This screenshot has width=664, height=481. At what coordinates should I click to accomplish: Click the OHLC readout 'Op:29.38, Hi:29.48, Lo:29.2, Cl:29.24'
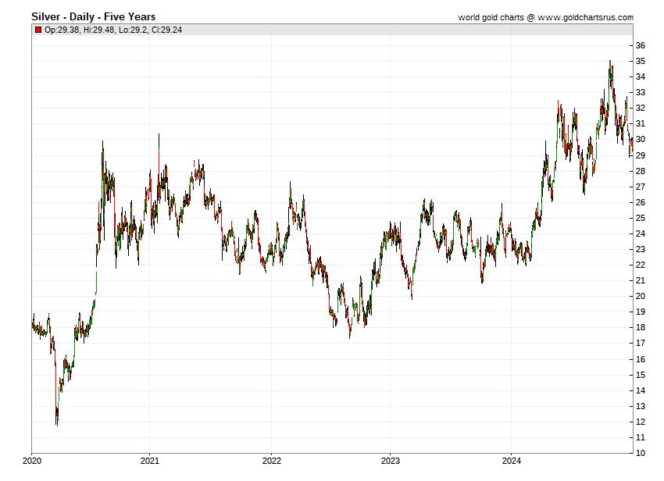[x=113, y=30]
